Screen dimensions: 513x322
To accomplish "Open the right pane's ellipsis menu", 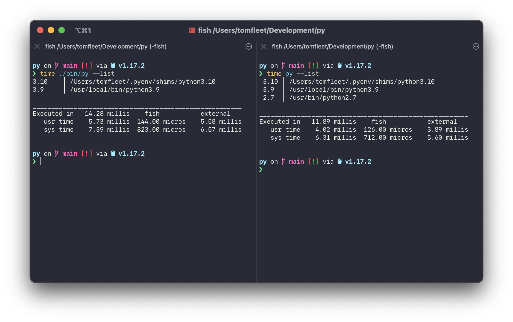I will coord(476,46).
